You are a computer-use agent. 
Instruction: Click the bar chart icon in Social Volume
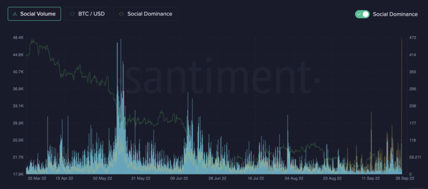[15, 14]
